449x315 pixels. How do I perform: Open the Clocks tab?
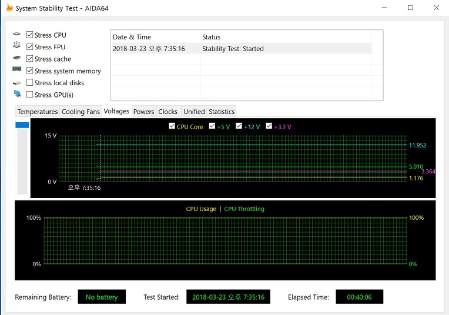point(168,112)
